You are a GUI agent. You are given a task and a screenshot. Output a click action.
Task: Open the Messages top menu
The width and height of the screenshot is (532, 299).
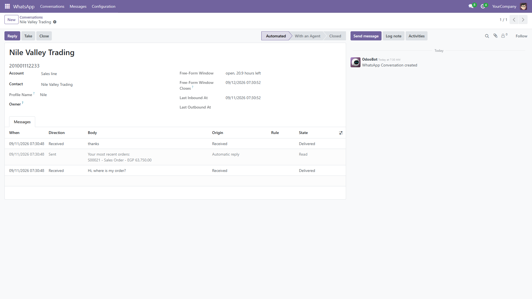[78, 6]
